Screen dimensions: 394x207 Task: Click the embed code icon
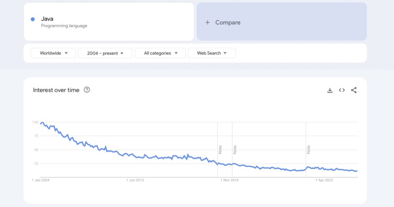pyautogui.click(x=342, y=90)
